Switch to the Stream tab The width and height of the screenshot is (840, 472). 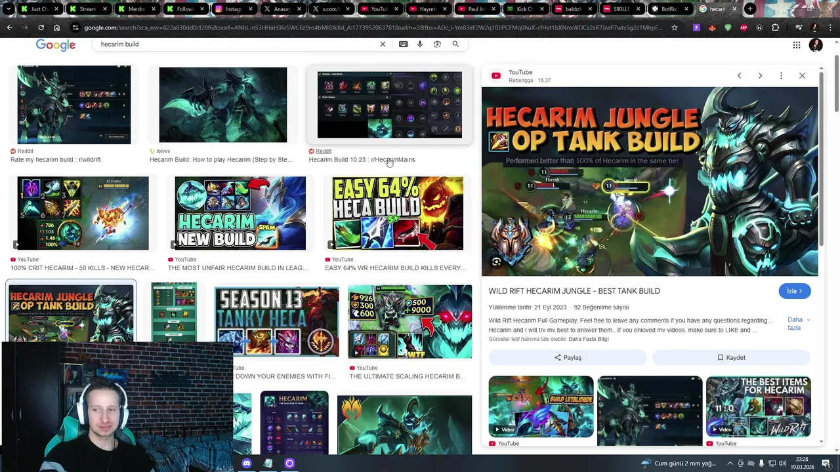89,9
